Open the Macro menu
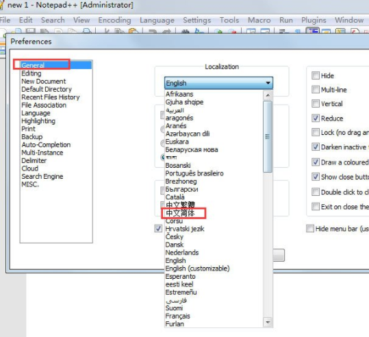Image resolution: width=369 pixels, height=337 pixels. (x=259, y=20)
